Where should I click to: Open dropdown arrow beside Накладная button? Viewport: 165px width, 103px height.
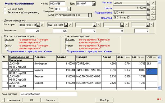point(3,100)
